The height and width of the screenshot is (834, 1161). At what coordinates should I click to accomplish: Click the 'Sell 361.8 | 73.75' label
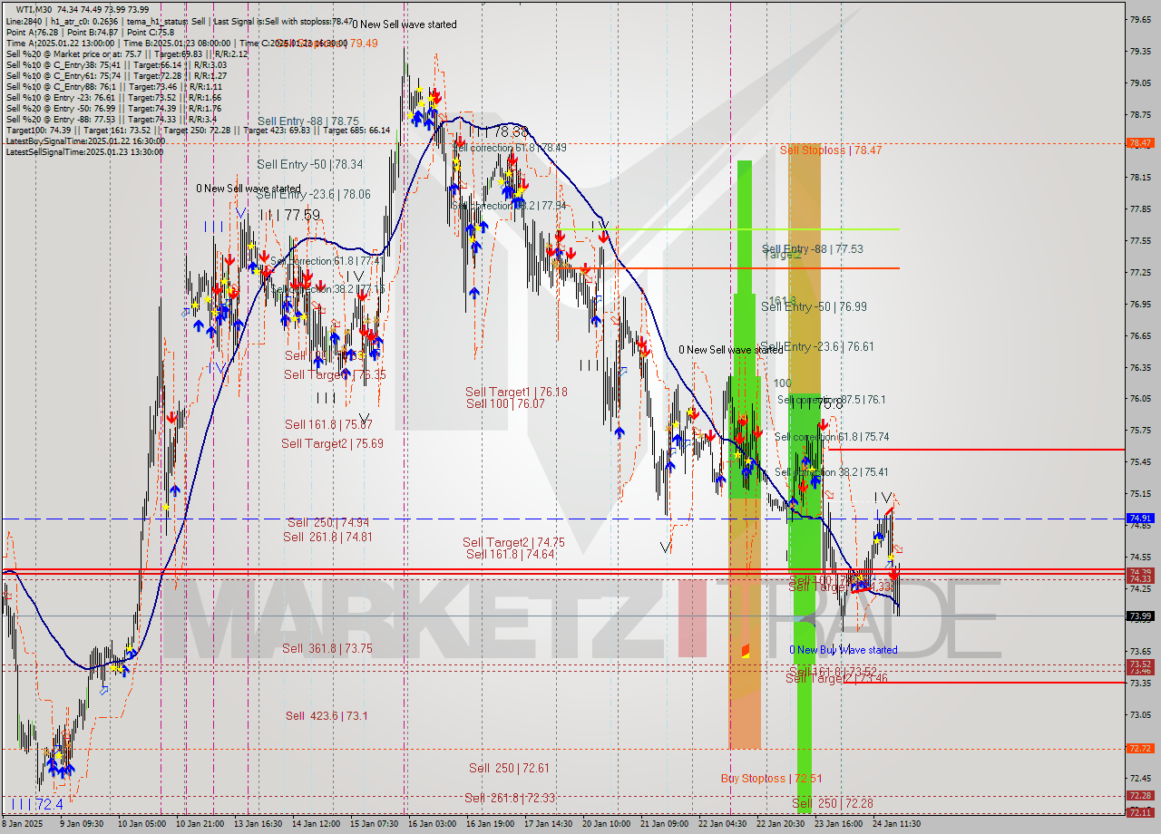(x=327, y=648)
